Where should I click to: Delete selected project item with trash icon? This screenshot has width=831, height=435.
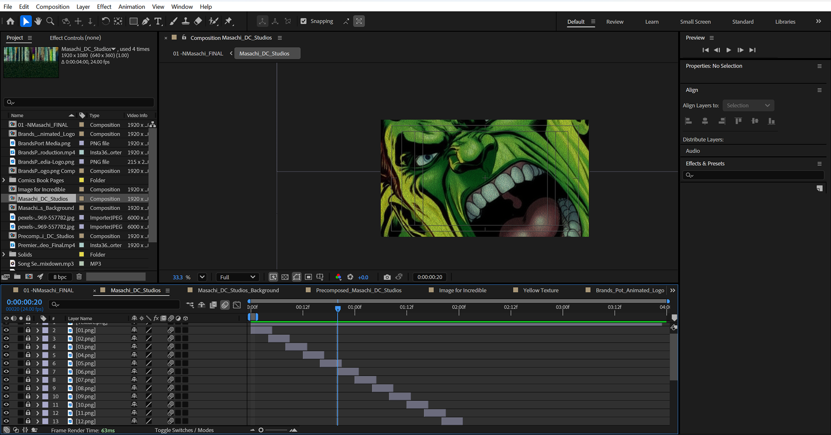[79, 277]
